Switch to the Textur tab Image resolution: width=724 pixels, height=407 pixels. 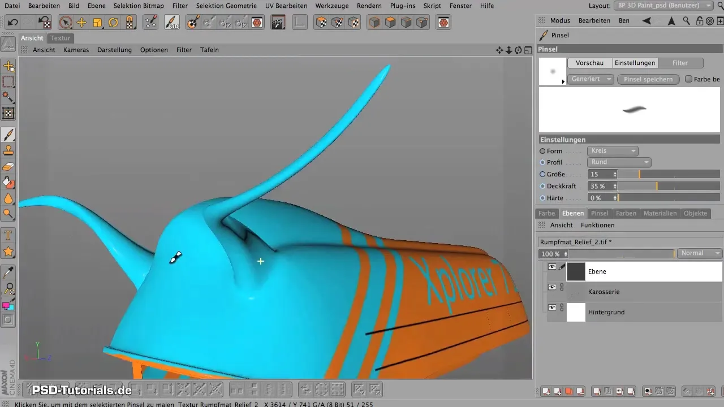[x=60, y=38]
